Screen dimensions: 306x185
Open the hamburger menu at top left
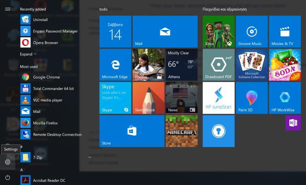coord(8,9)
